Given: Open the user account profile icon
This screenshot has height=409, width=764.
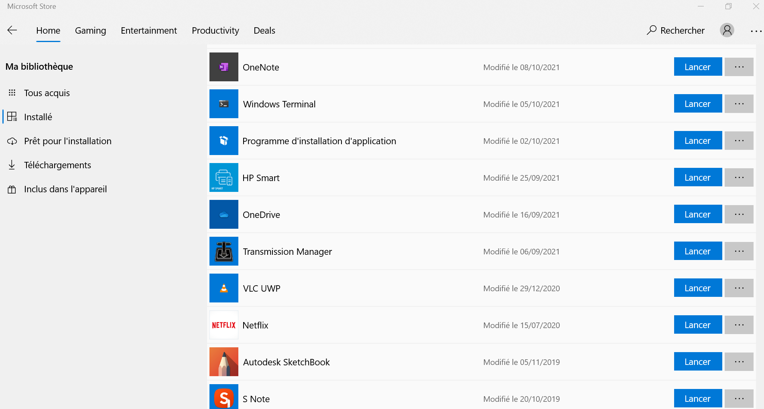Looking at the screenshot, I should tap(727, 30).
